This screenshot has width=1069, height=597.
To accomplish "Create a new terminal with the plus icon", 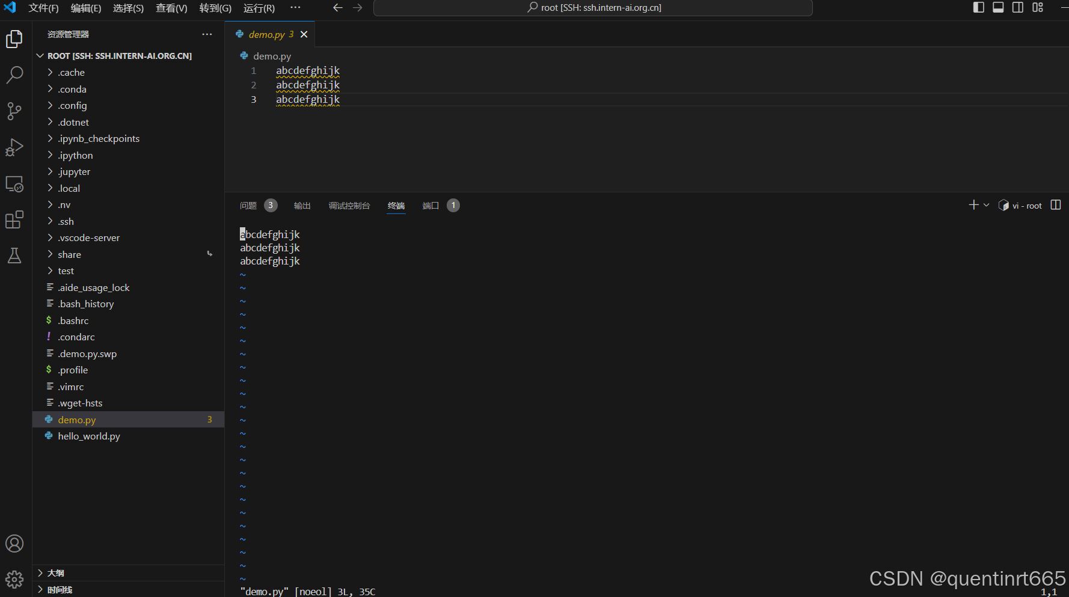I will click(973, 205).
